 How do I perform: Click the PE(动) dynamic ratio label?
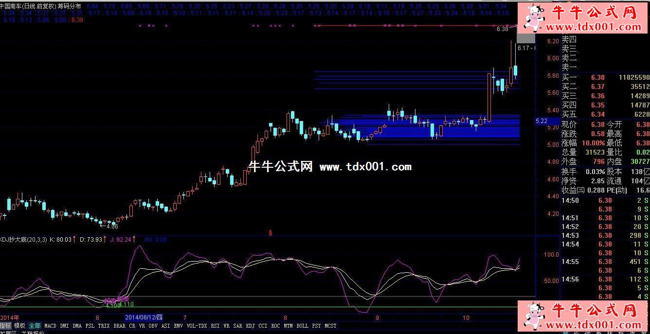pyautogui.click(x=615, y=190)
